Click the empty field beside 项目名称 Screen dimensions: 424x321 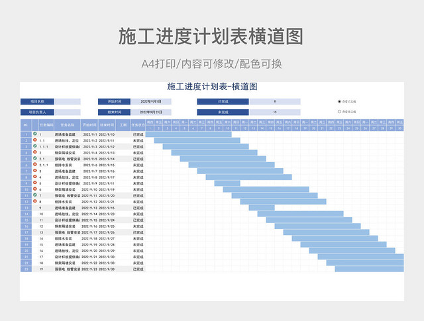click(68, 102)
